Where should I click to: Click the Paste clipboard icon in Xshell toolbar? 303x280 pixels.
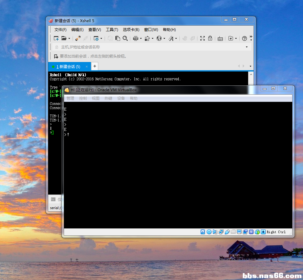coord(118,38)
